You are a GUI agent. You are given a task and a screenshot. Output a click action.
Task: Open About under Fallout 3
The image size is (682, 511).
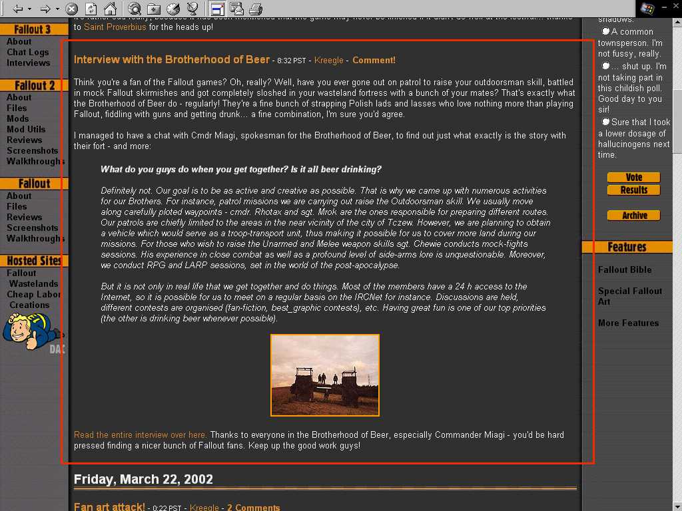(x=19, y=42)
